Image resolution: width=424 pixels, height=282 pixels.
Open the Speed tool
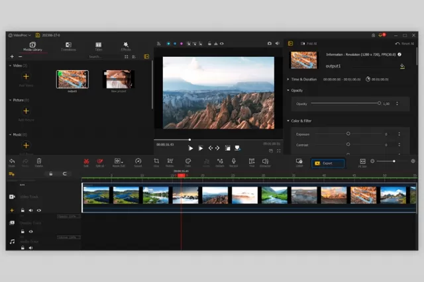(x=138, y=162)
